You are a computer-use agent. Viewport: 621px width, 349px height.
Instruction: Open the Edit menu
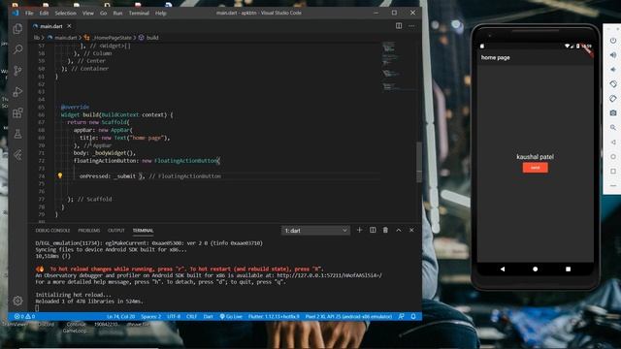pyautogui.click(x=44, y=13)
